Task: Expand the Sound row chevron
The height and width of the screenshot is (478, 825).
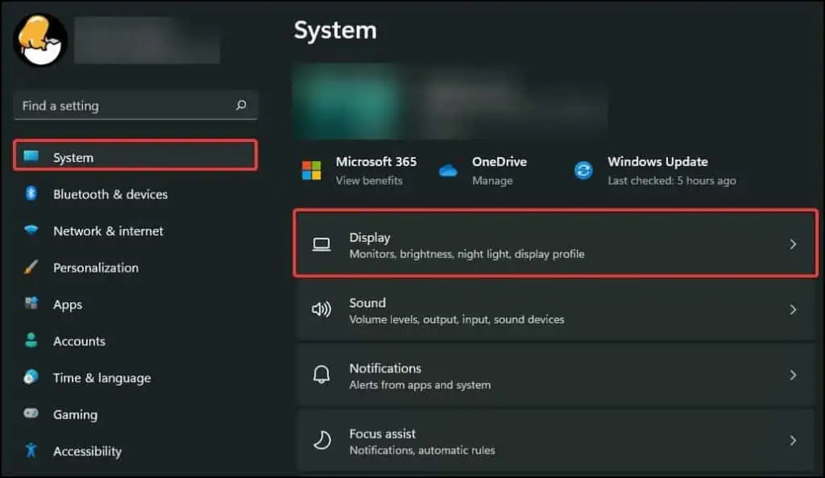Action: 792,310
